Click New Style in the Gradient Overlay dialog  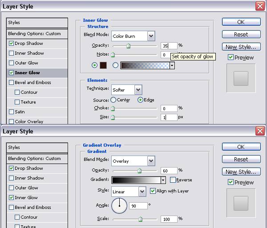[x=241, y=172]
